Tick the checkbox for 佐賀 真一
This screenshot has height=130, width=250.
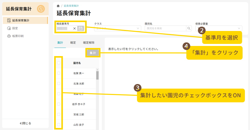59,73
